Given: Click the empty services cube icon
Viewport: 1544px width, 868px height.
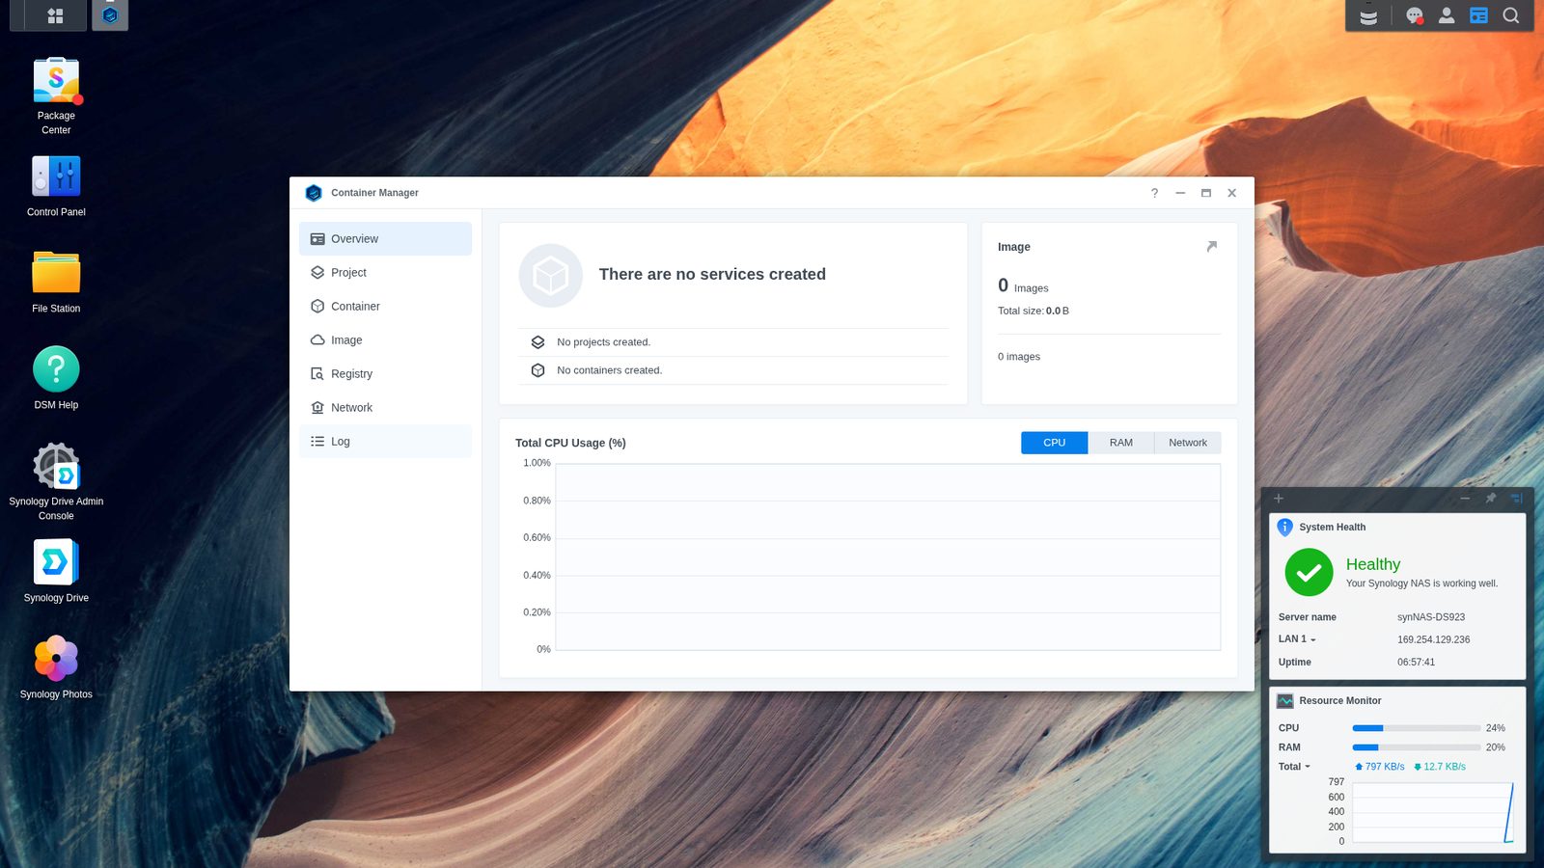Looking at the screenshot, I should (551, 276).
